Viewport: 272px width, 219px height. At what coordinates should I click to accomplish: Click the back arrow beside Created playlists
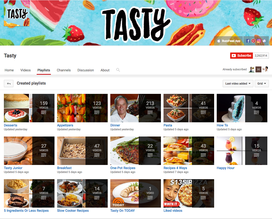click(9, 83)
